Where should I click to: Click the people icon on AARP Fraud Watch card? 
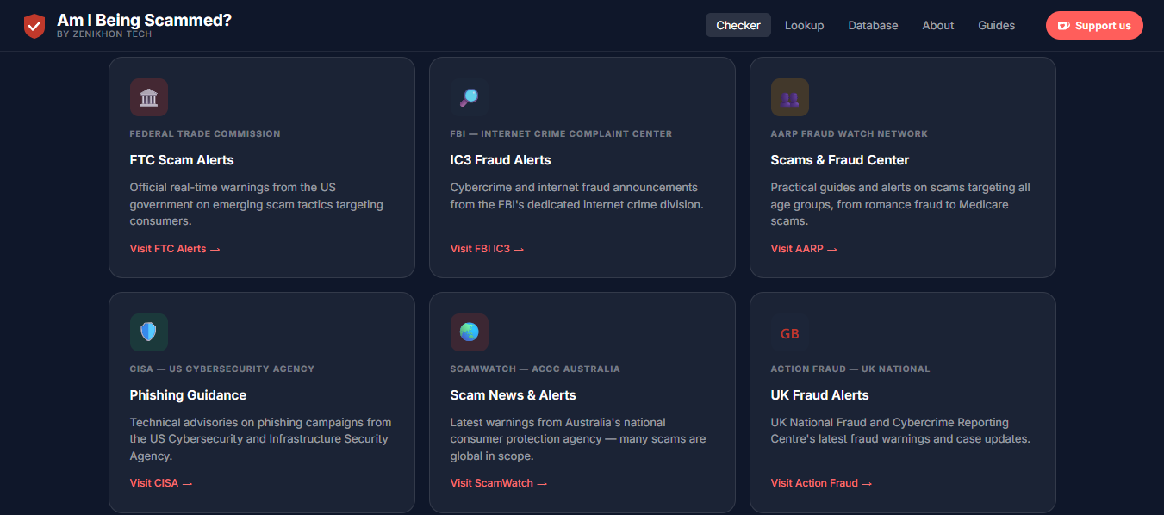point(789,96)
